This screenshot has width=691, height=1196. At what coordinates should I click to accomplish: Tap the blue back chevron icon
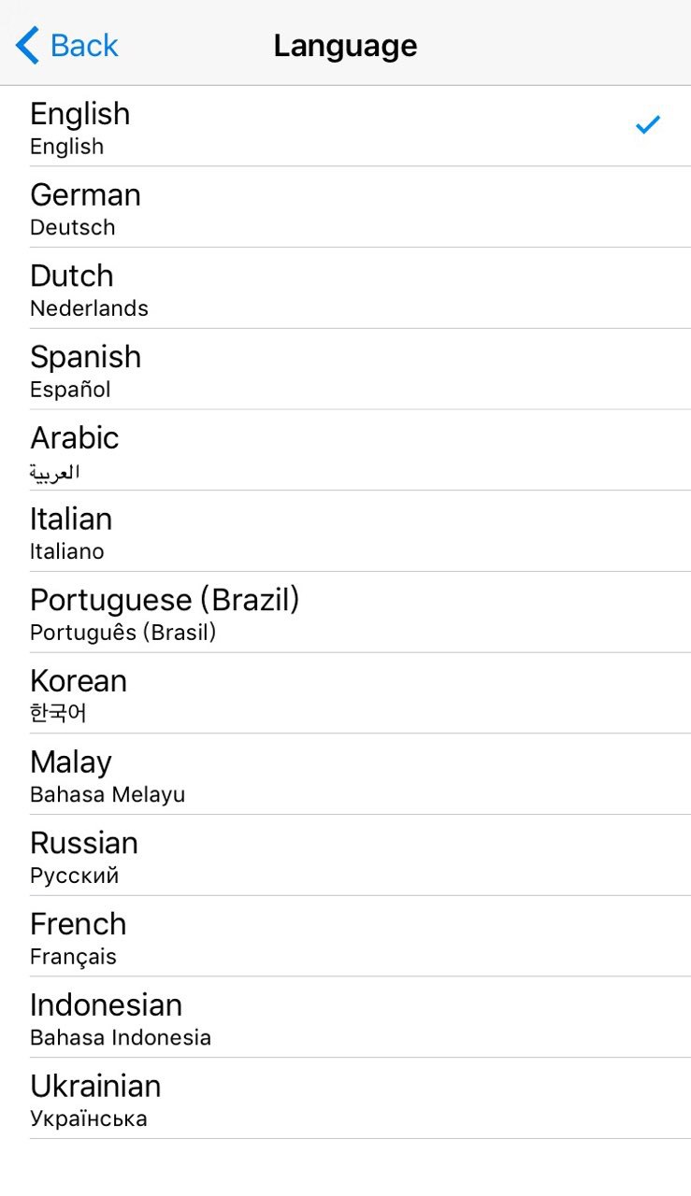(28, 45)
